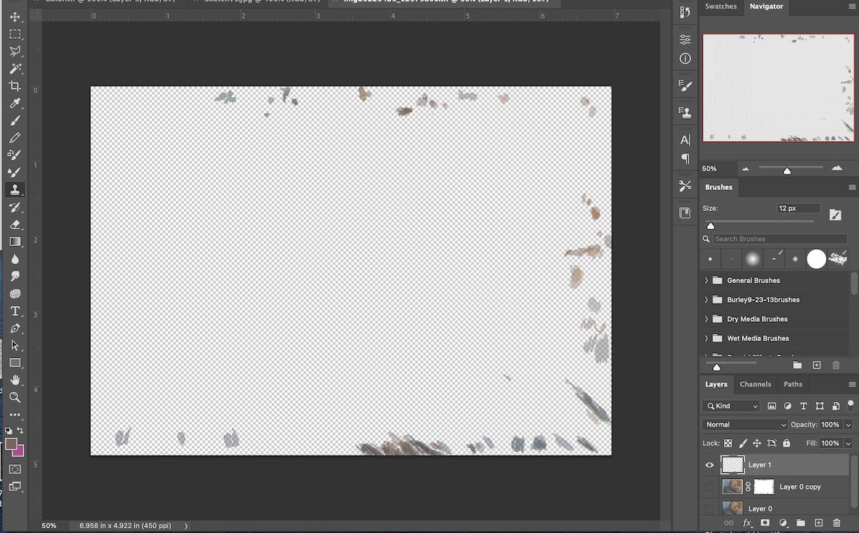Select the Clone Stamp tool
The width and height of the screenshot is (859, 533).
click(15, 190)
